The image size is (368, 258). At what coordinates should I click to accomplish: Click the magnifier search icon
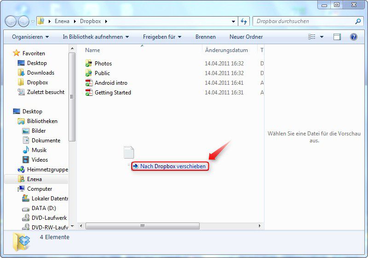[x=358, y=21]
